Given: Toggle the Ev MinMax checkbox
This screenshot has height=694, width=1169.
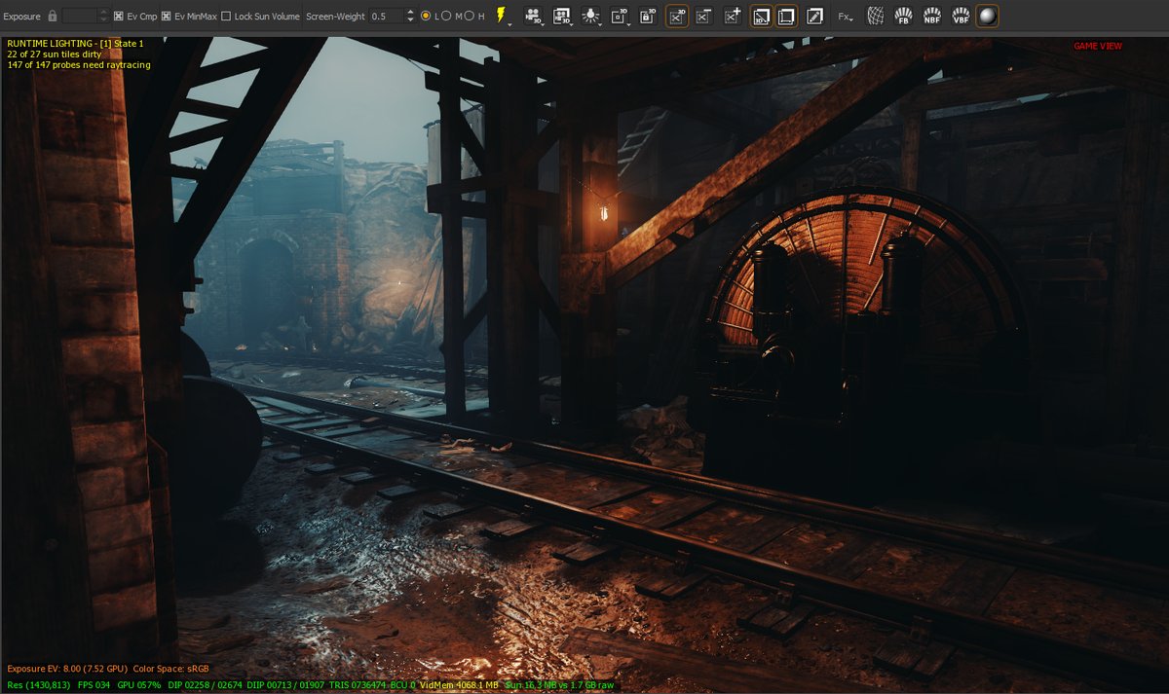Looking at the screenshot, I should (x=167, y=17).
